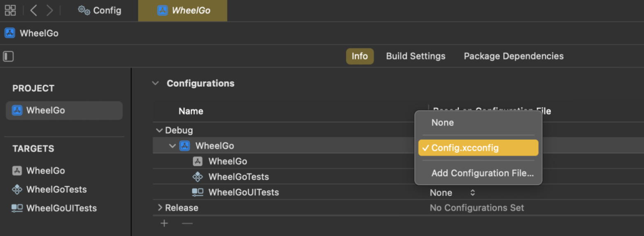Image resolution: width=644 pixels, height=236 pixels.
Task: Add a configuration with the plus button
Action: click(x=164, y=223)
